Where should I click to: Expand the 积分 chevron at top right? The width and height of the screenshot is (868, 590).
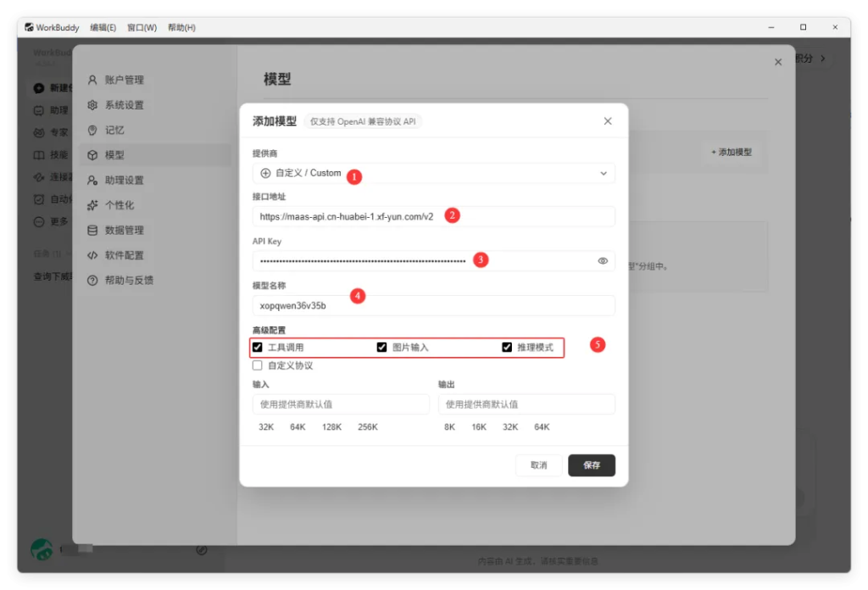[x=823, y=58]
